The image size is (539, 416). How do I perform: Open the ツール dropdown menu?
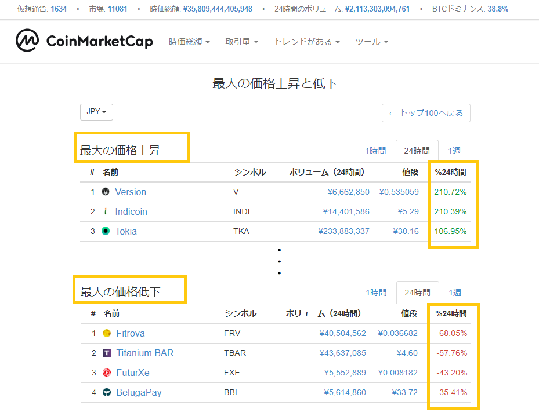click(x=371, y=42)
